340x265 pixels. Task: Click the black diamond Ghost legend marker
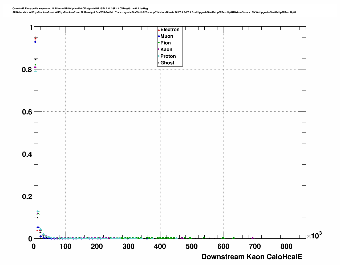click(159, 63)
